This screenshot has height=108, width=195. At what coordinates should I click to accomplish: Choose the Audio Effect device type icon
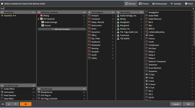(x=2, y=89)
